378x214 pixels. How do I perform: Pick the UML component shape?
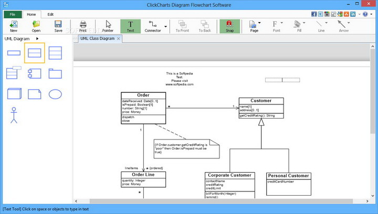click(x=35, y=73)
